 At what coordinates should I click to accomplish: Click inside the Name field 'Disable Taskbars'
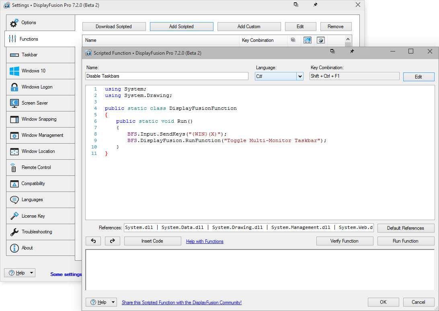(167, 76)
